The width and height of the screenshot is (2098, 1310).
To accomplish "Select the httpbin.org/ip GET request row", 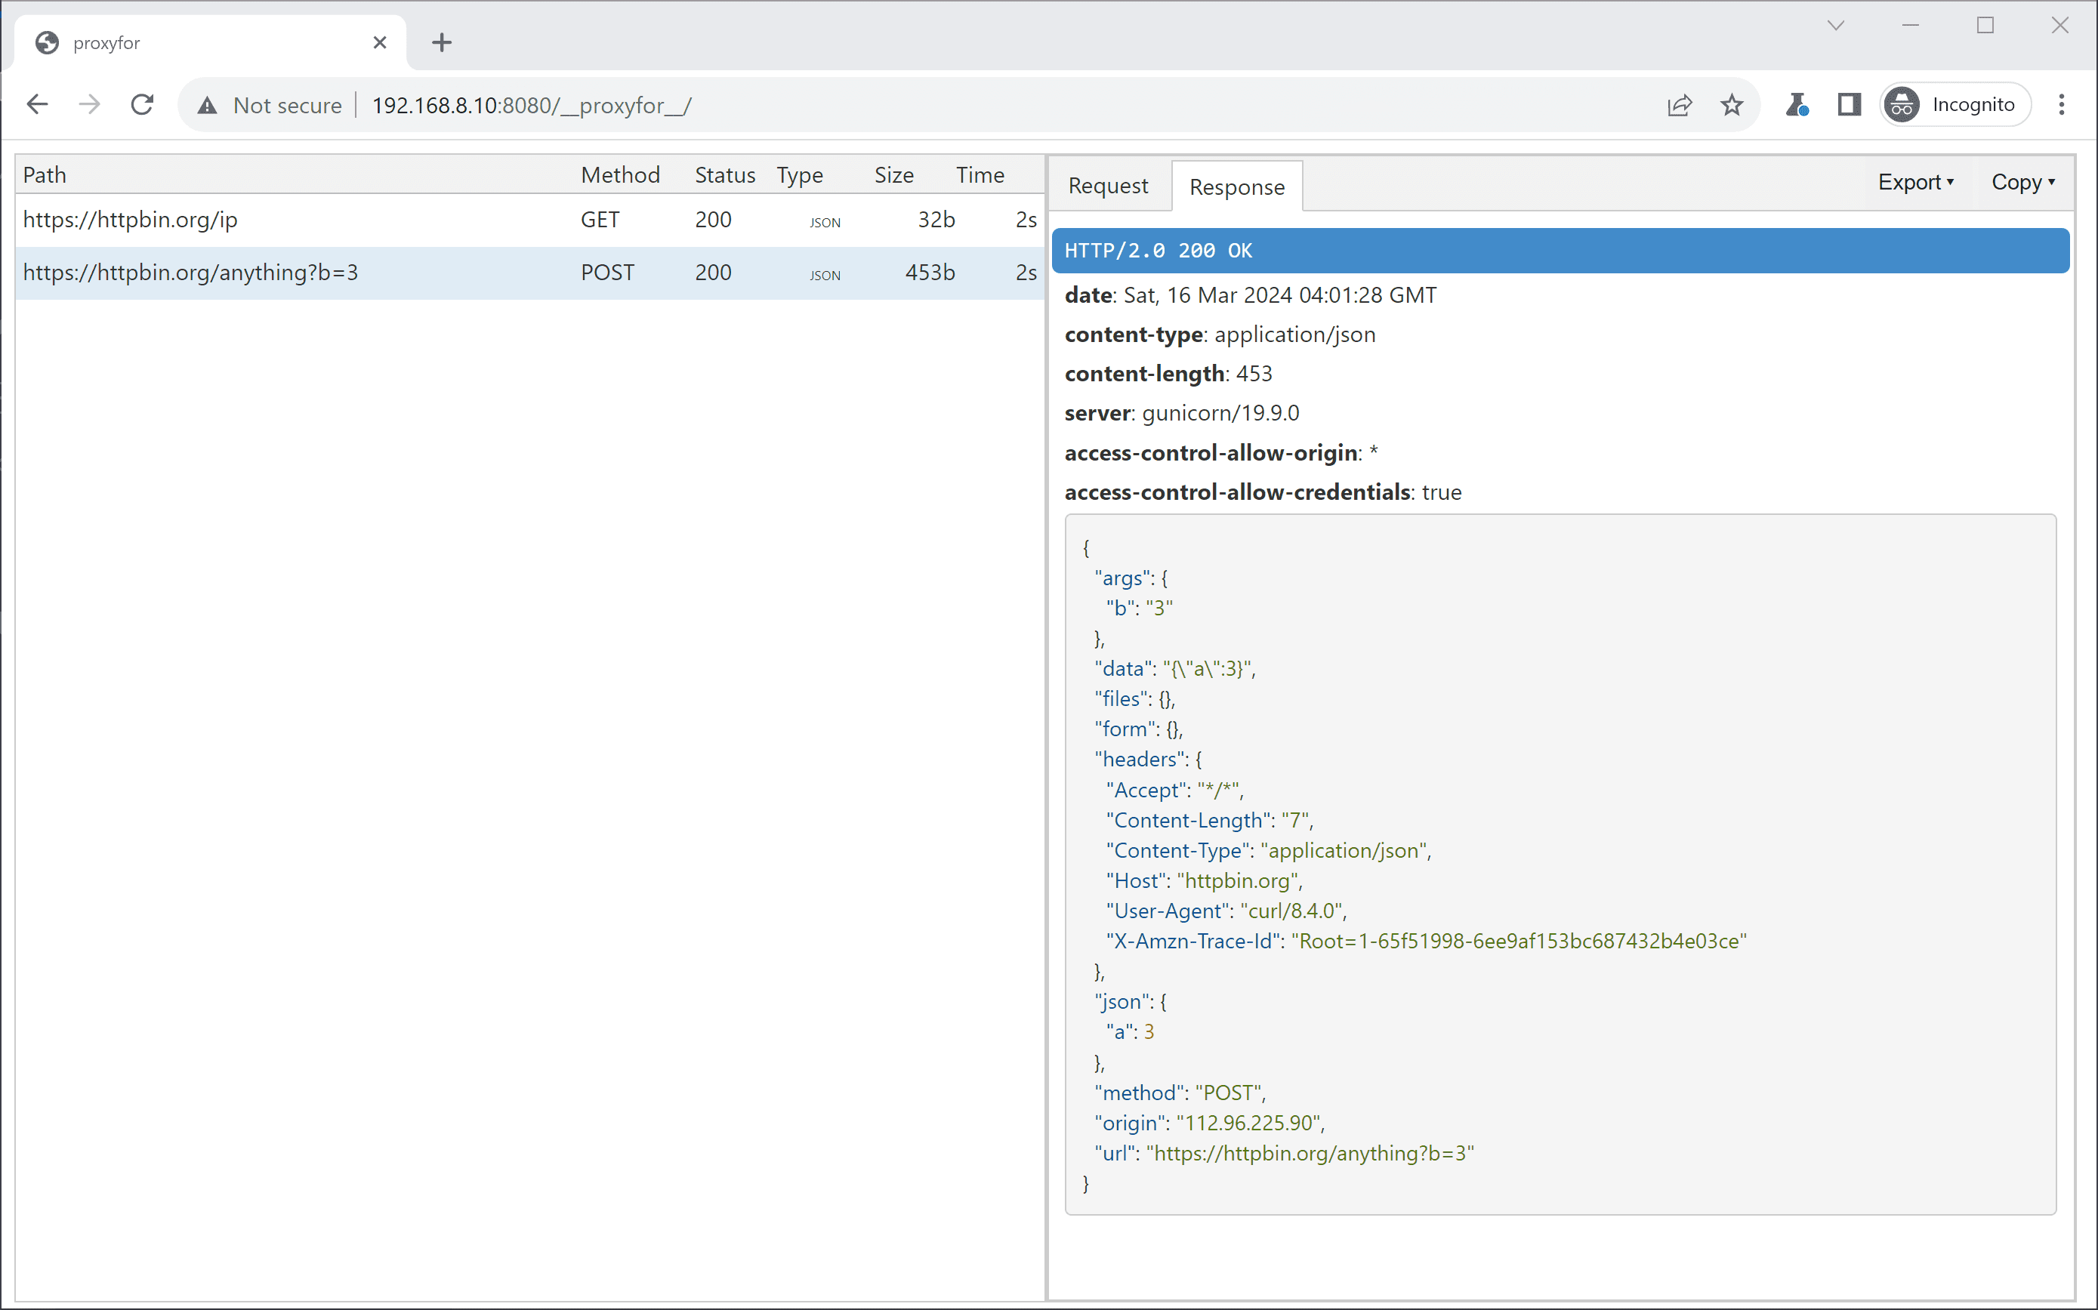I will (x=529, y=219).
